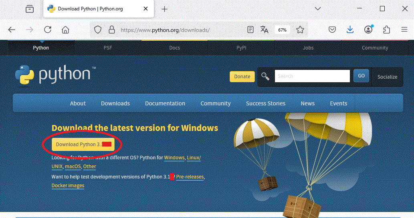Follow the macOS link
This screenshot has width=414, height=218.
pyautogui.click(x=73, y=166)
